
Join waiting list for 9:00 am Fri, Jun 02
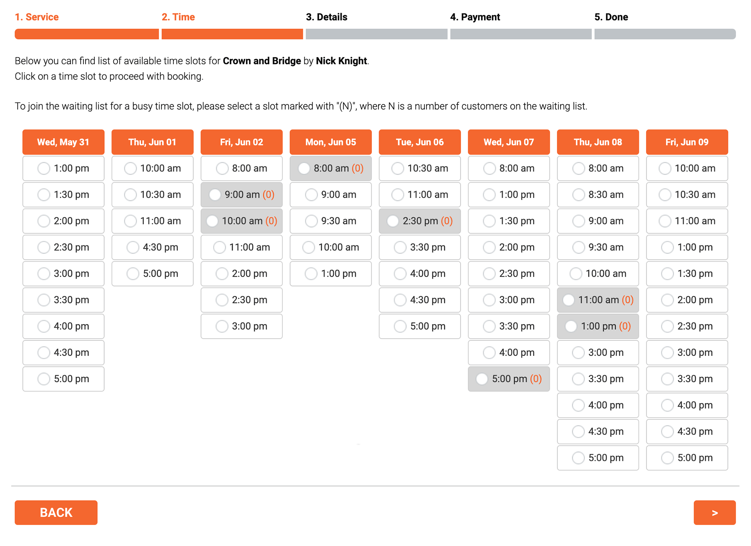[241, 195]
